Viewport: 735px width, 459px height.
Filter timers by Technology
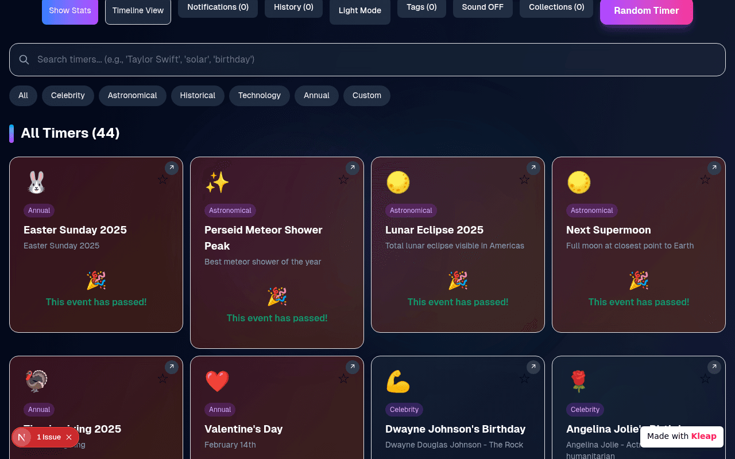[x=260, y=96]
